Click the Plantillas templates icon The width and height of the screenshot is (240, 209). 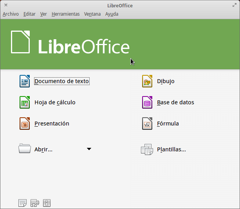147,149
